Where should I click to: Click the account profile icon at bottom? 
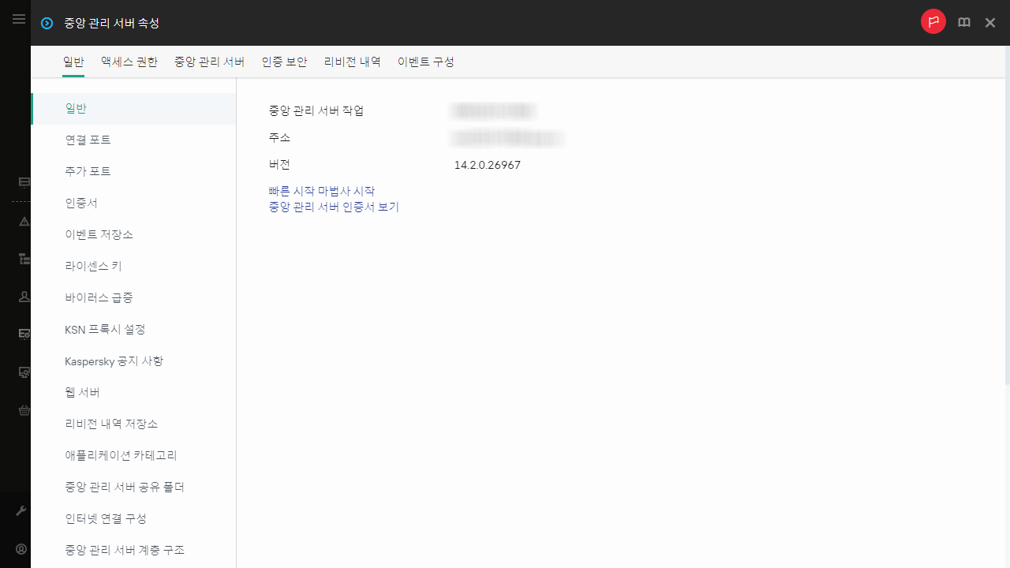21,548
